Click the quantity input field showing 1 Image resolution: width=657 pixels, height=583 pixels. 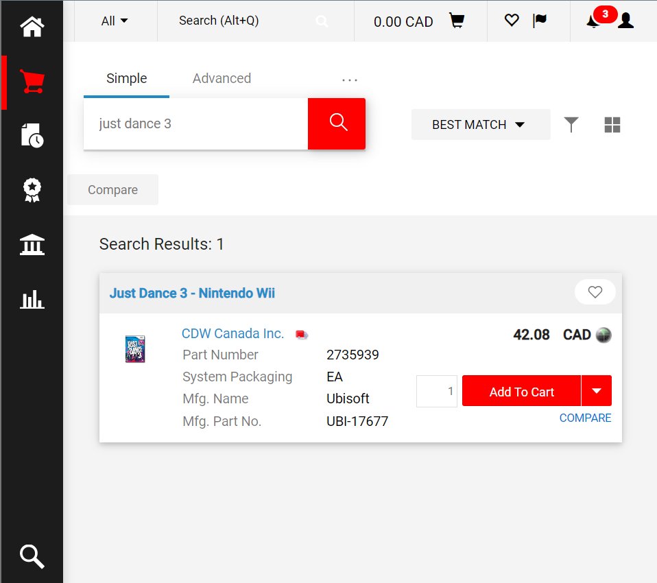point(437,391)
